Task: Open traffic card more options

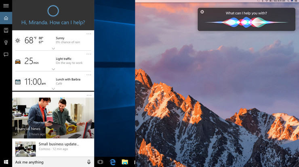Action: 88,54
